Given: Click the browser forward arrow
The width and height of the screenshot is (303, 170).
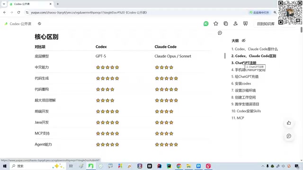Looking at the screenshot, I should pos(11,12).
